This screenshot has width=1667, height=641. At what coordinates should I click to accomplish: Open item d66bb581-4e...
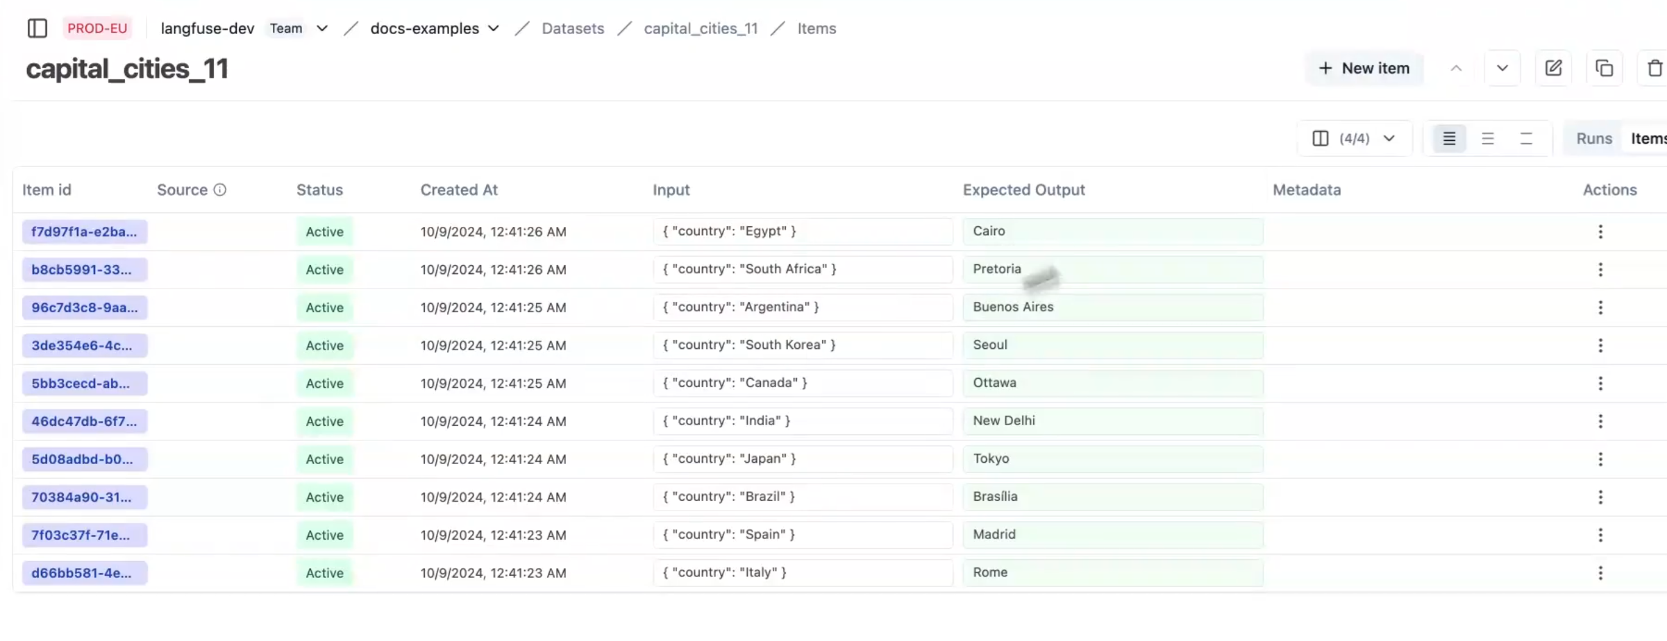pyautogui.click(x=85, y=573)
